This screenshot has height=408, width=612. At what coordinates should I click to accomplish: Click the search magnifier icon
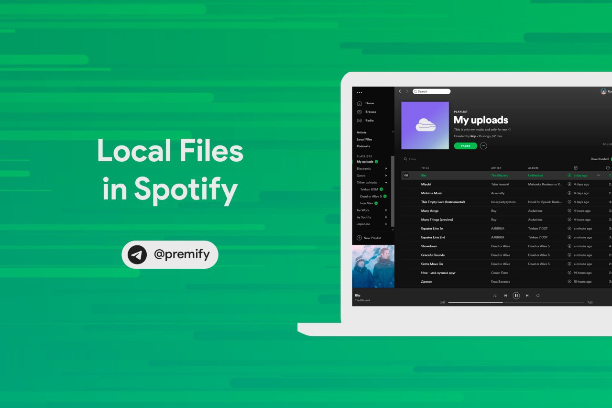click(415, 91)
